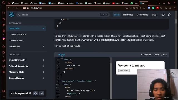
Task: Open React GitHub repository icon
Action: [x=169, y=15]
